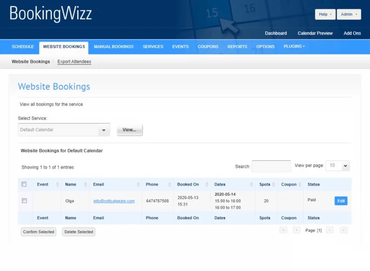Open the Options tab

pyautogui.click(x=266, y=47)
